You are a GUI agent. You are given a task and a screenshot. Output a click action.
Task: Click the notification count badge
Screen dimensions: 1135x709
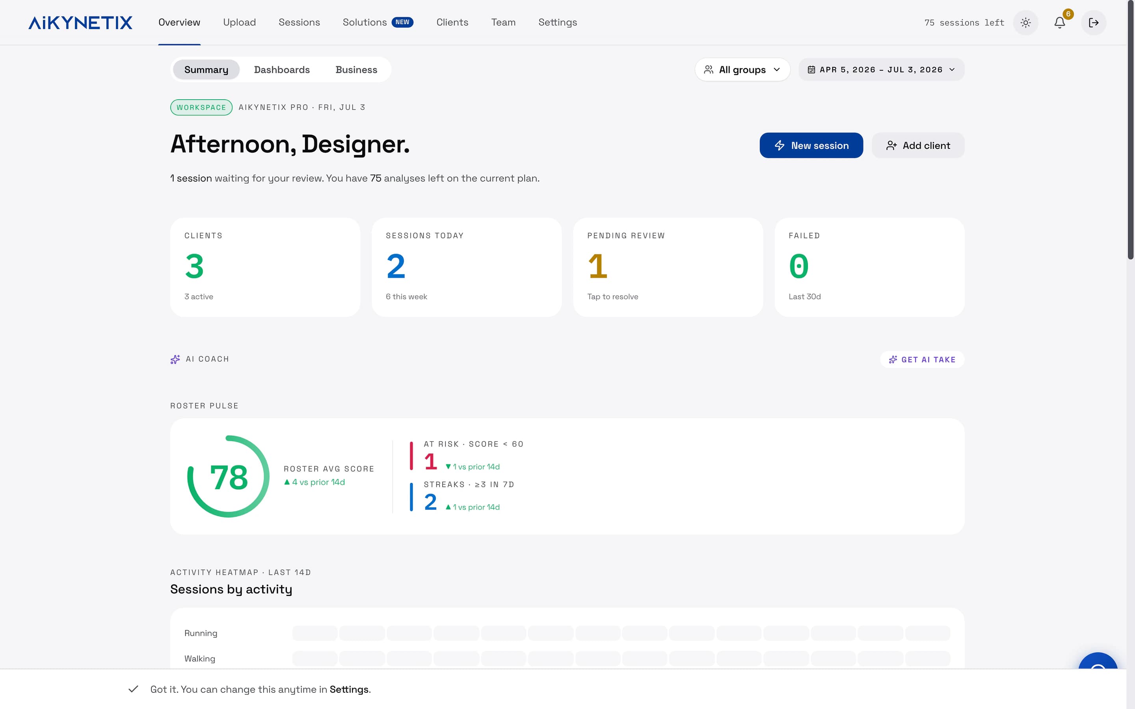point(1068,14)
